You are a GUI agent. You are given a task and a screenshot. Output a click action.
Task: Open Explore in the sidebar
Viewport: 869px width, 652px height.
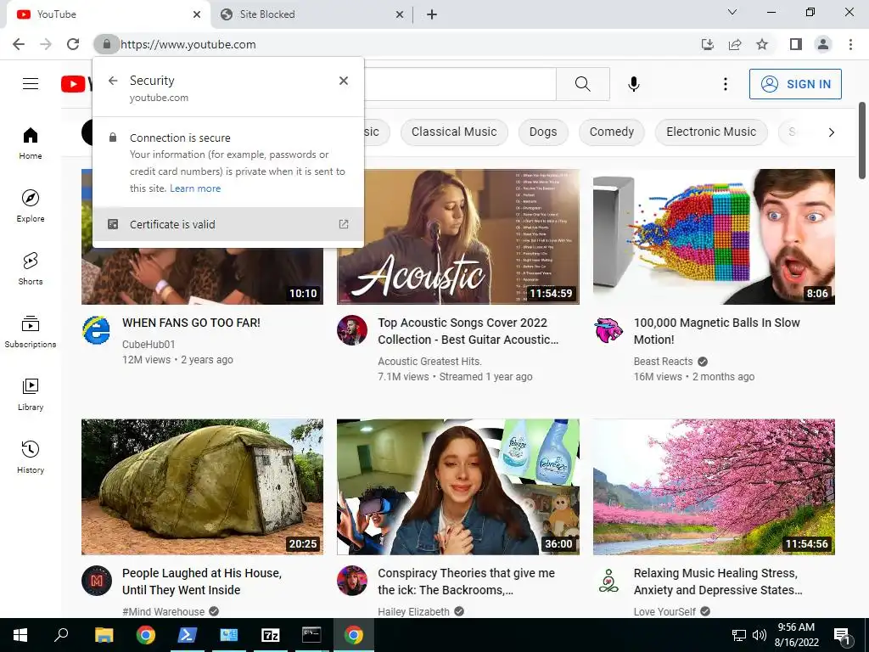31,205
